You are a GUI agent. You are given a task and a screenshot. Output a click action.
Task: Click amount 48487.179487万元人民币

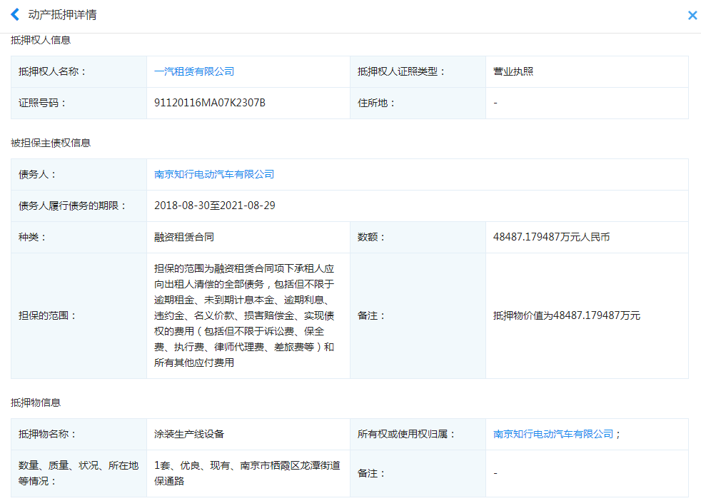tap(551, 237)
